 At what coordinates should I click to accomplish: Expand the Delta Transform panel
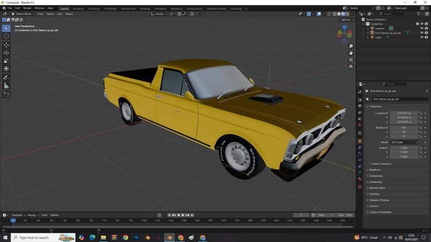(381, 164)
